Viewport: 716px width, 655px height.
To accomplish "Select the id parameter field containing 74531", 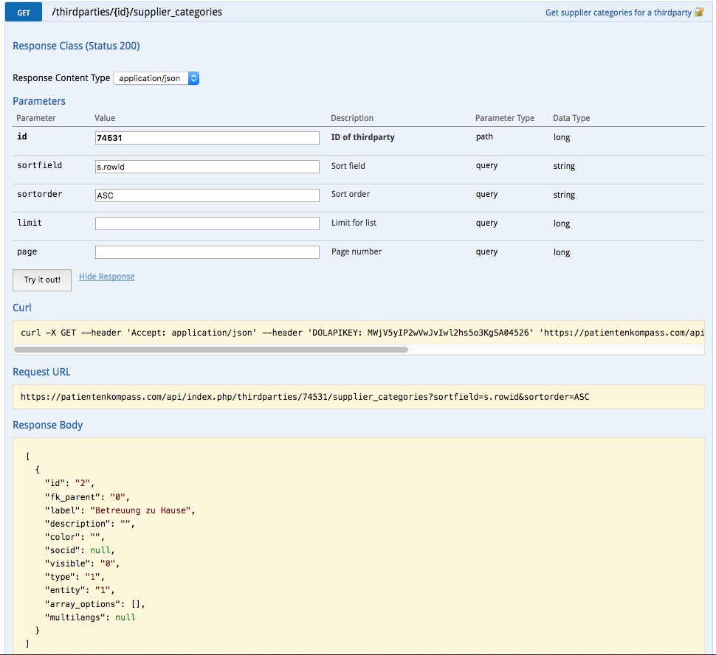I will pyautogui.click(x=207, y=137).
